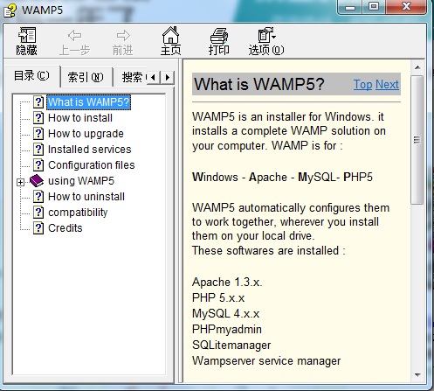Click the Print (打印) printer icon
Image resolution: width=434 pixels, height=391 pixels.
(x=219, y=36)
